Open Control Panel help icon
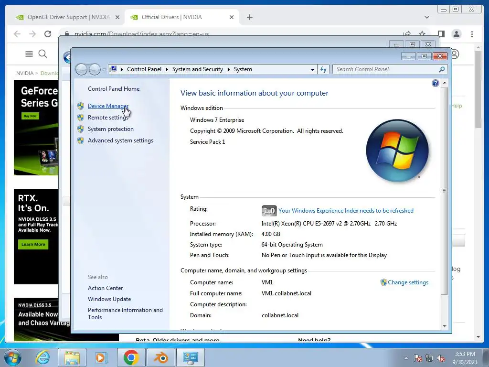Image resolution: width=489 pixels, height=367 pixels. [x=436, y=83]
